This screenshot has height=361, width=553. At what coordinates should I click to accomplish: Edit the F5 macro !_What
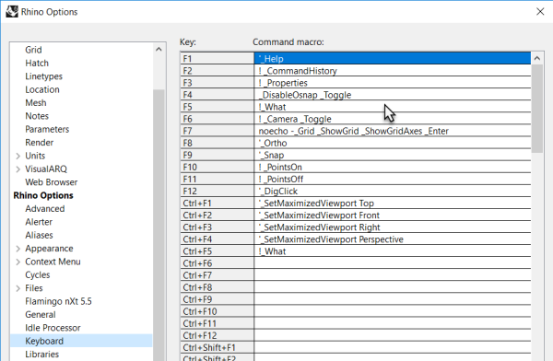coord(393,107)
